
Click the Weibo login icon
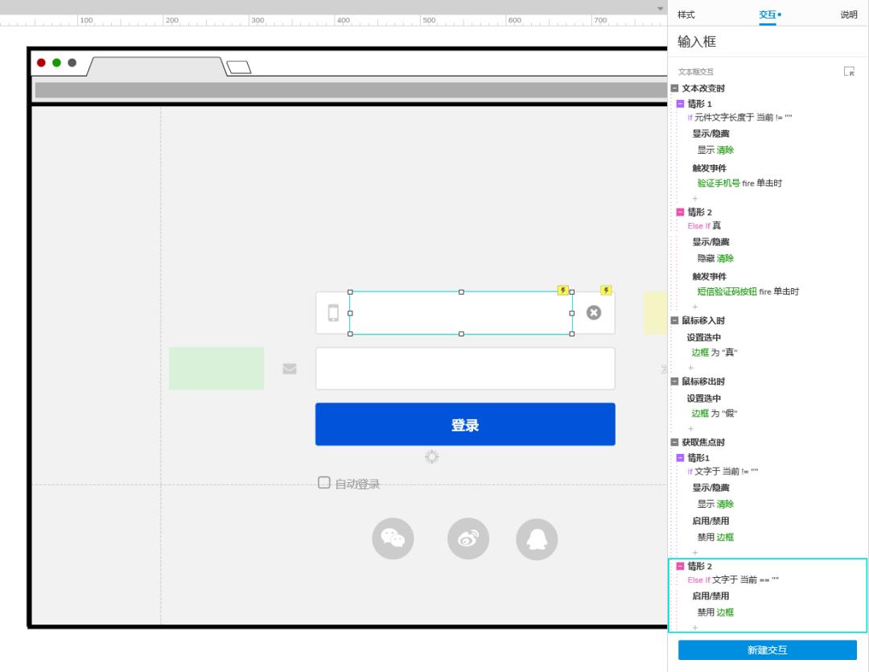coord(468,538)
